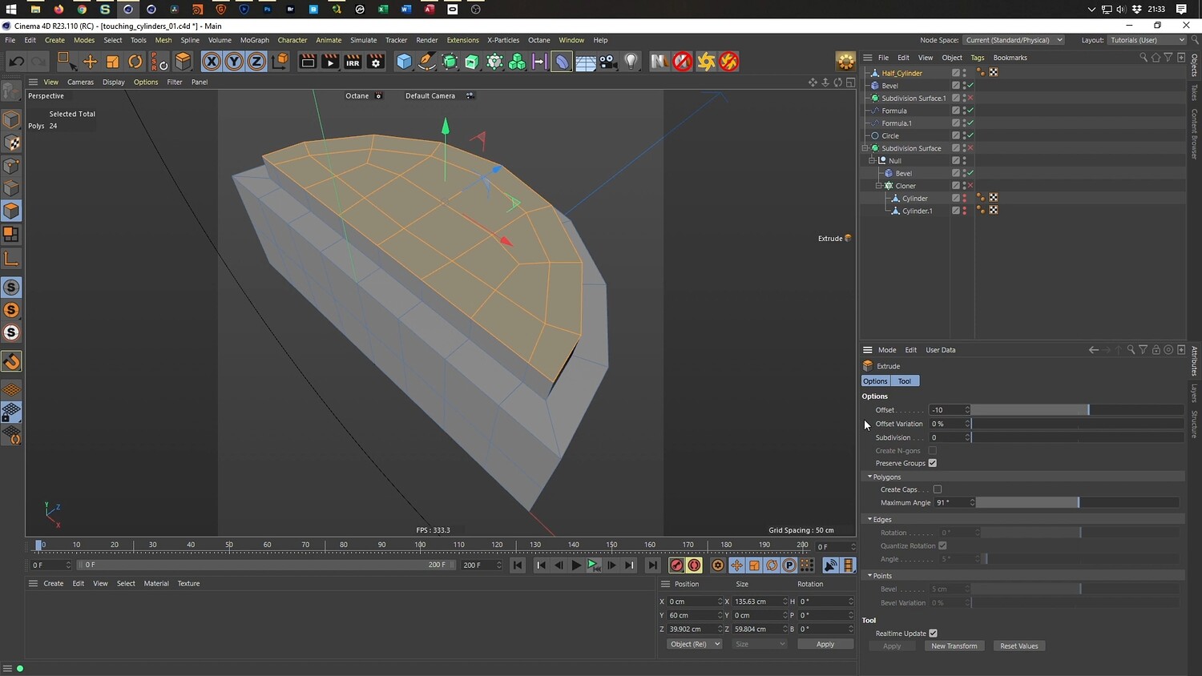
Task: Click the Camera object icon
Action: pos(608,62)
